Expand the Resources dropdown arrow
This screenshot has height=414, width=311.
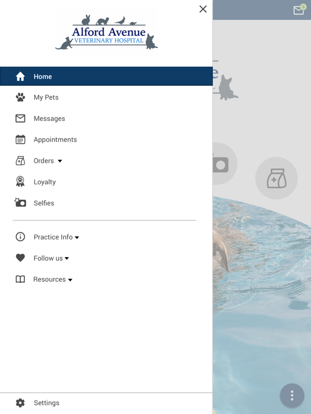point(70,280)
